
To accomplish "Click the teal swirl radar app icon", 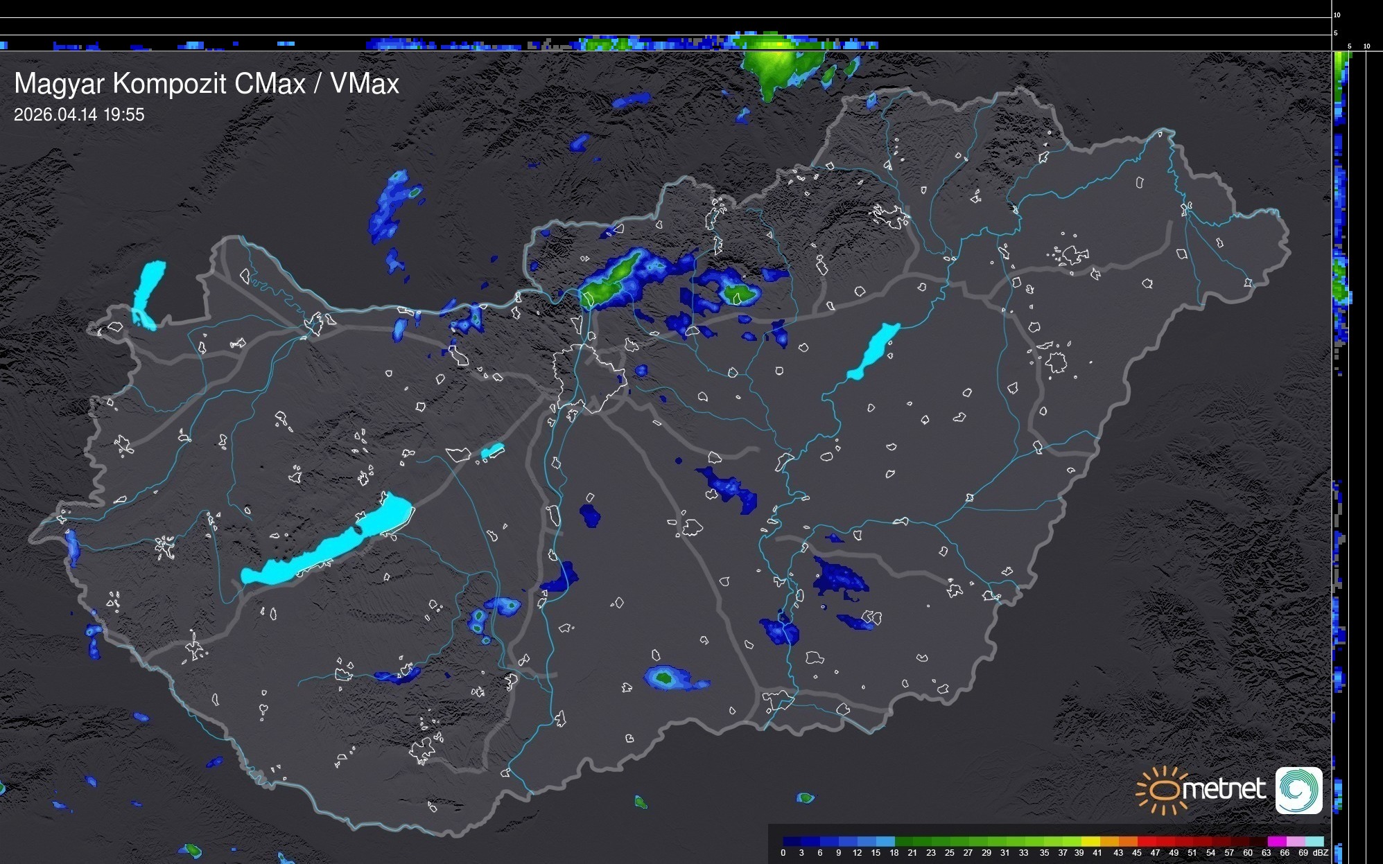I will tap(1298, 790).
